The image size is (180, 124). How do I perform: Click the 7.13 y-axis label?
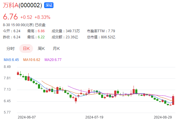7,89
